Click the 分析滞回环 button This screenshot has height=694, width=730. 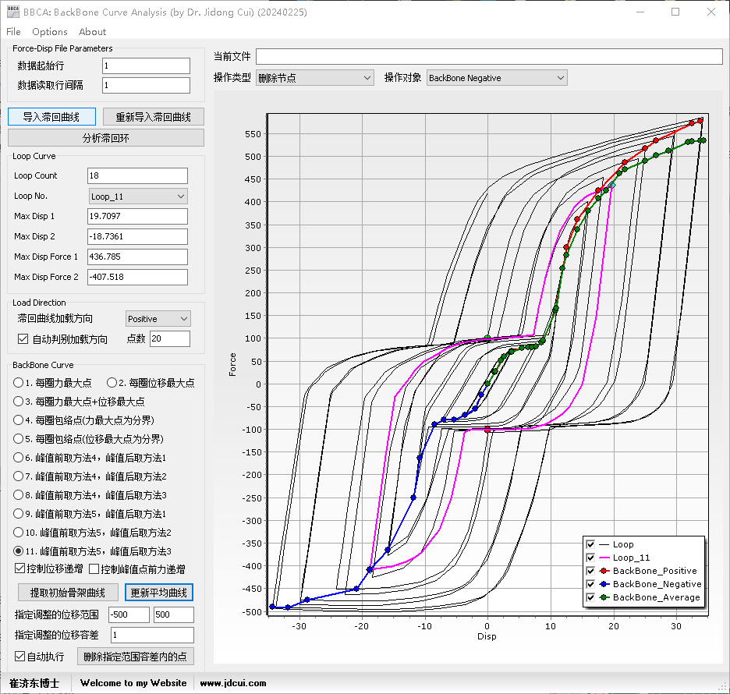pos(106,138)
